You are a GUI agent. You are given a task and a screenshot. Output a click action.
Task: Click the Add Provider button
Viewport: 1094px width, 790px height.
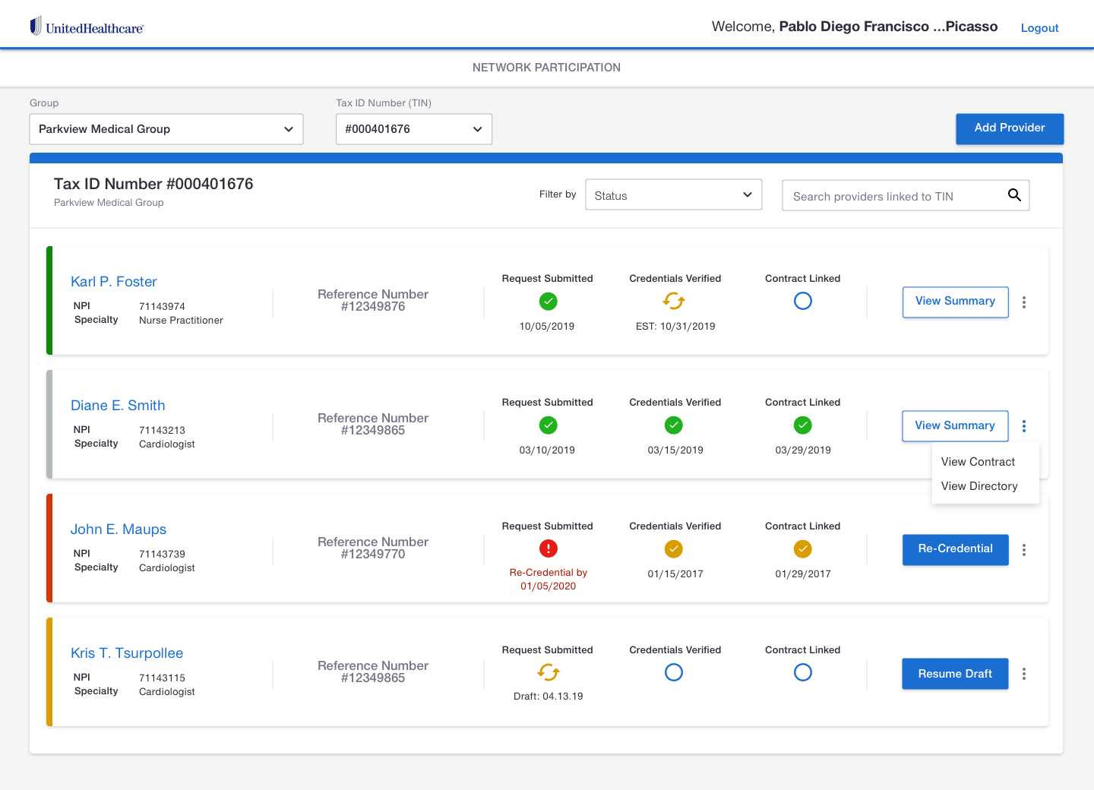pyautogui.click(x=1010, y=128)
